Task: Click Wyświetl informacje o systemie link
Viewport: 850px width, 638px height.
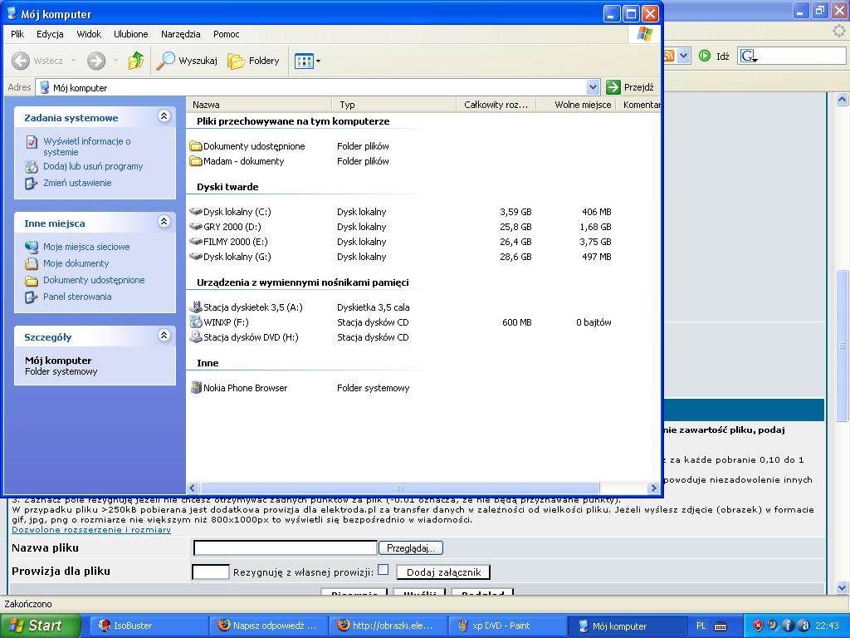Action: pyautogui.click(x=86, y=146)
